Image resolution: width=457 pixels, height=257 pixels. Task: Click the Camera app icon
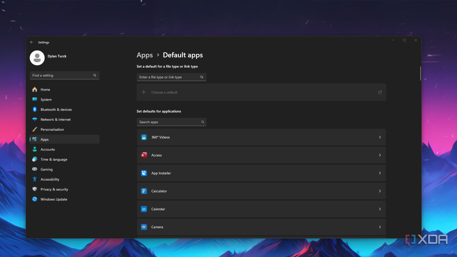coord(144,227)
